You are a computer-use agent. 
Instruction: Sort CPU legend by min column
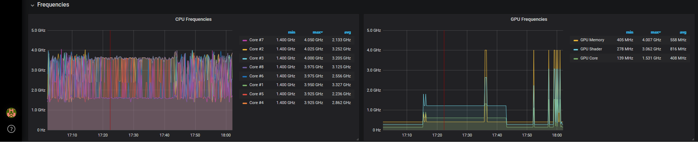tap(291, 32)
